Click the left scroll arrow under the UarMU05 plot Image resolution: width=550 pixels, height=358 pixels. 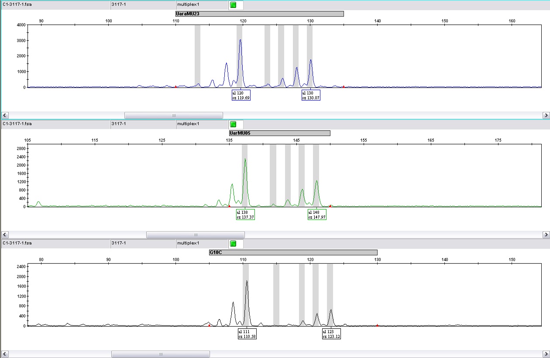point(4,235)
